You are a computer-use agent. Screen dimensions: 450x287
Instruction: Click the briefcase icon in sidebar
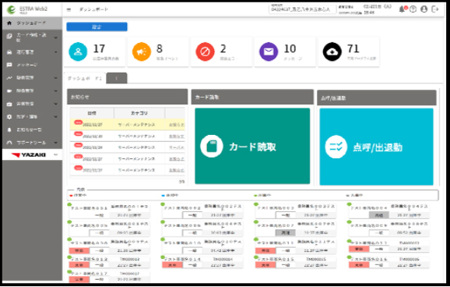tap(9, 104)
